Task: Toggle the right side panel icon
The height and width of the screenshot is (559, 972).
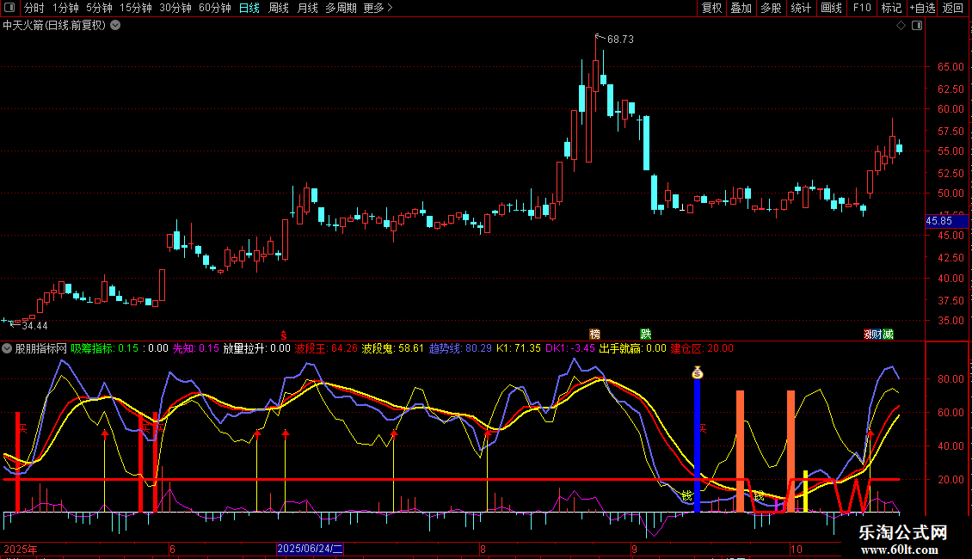Action: click(x=917, y=26)
